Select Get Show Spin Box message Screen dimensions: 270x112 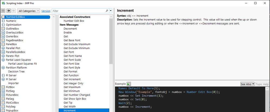pos(75,99)
